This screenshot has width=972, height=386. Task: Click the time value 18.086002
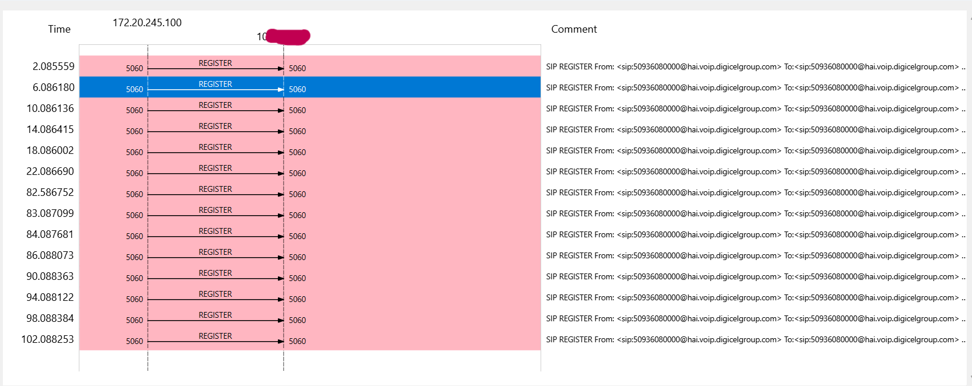[x=50, y=150]
